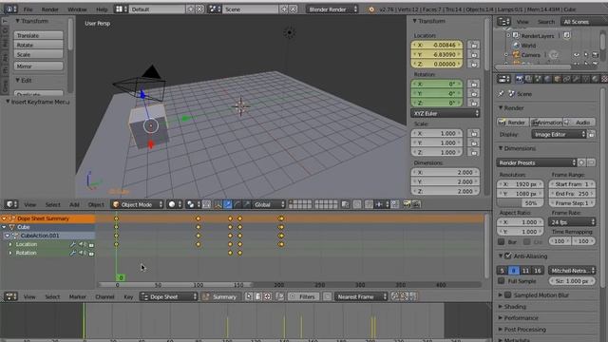Click the Location X value field
This screenshot has height=342, width=608.
[x=437, y=45]
